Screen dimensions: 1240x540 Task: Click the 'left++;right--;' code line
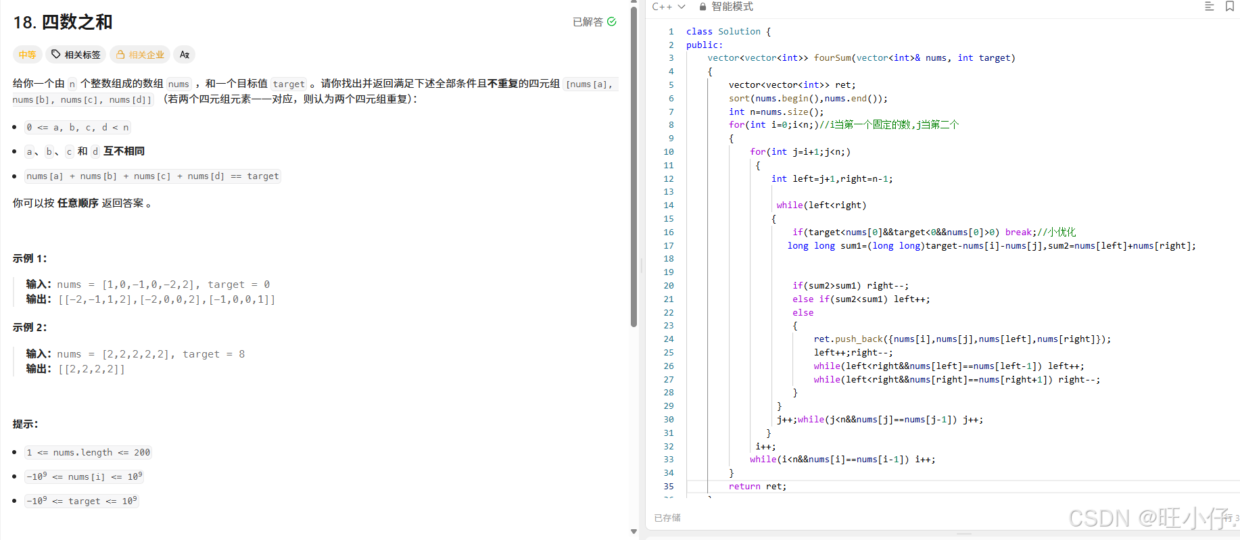click(853, 353)
